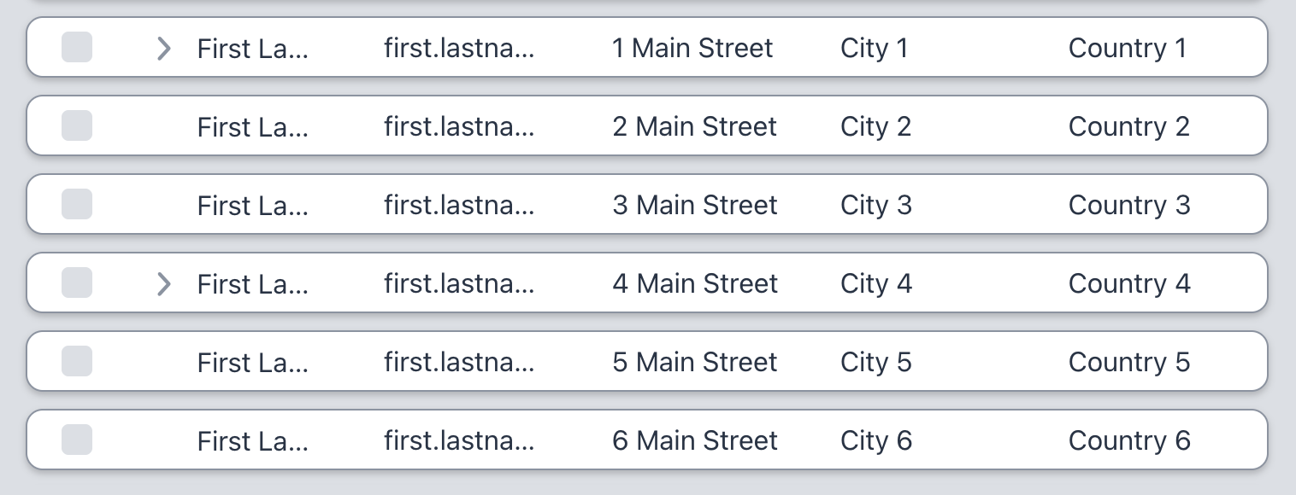
Task: Click the Country 6 cell
Action: (x=1129, y=441)
